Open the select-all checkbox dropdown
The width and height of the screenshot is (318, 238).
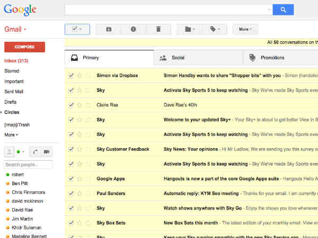click(77, 29)
